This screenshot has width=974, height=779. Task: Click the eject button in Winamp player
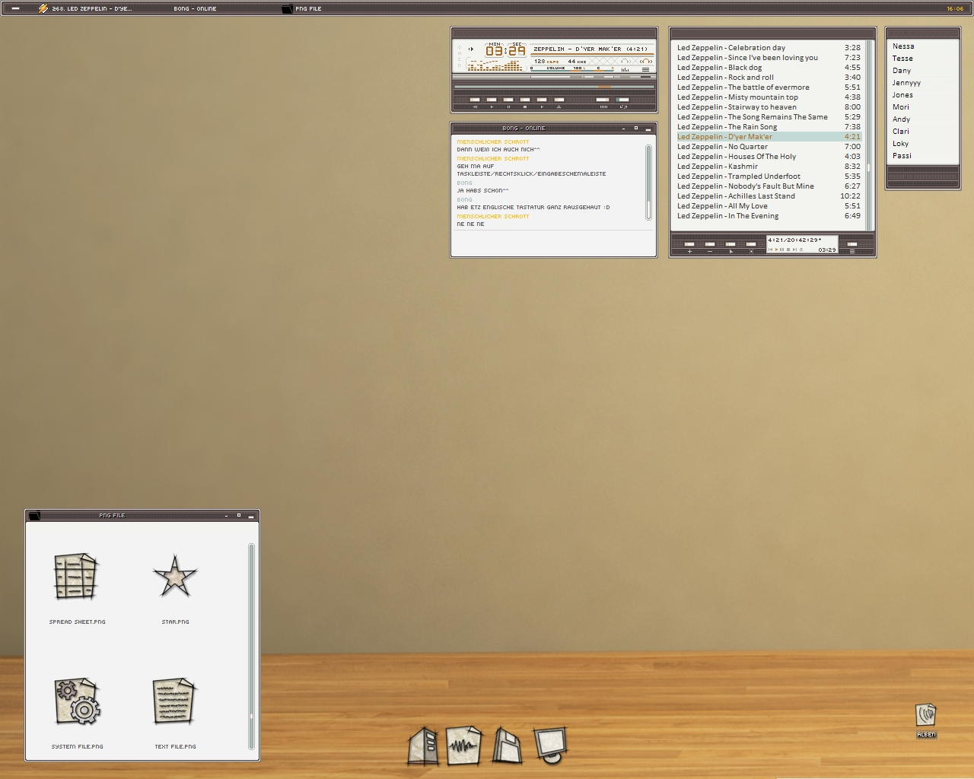pyautogui.click(x=559, y=100)
